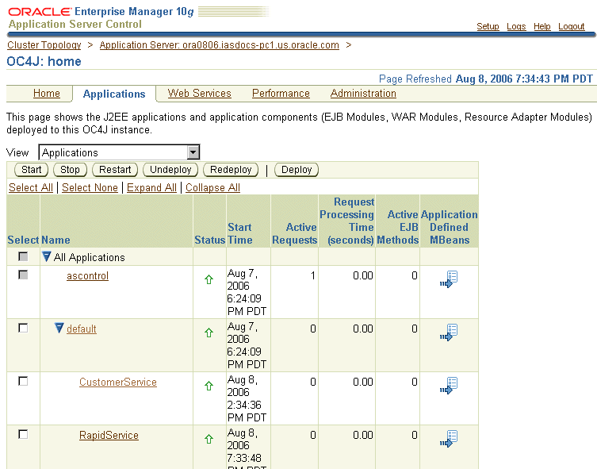Image resolution: width=597 pixels, height=469 pixels.
Task: Open the Administration tab
Action: 363,94
